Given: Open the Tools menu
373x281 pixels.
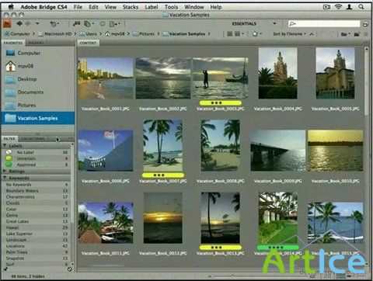Looking at the screenshot, I should tap(171, 7).
